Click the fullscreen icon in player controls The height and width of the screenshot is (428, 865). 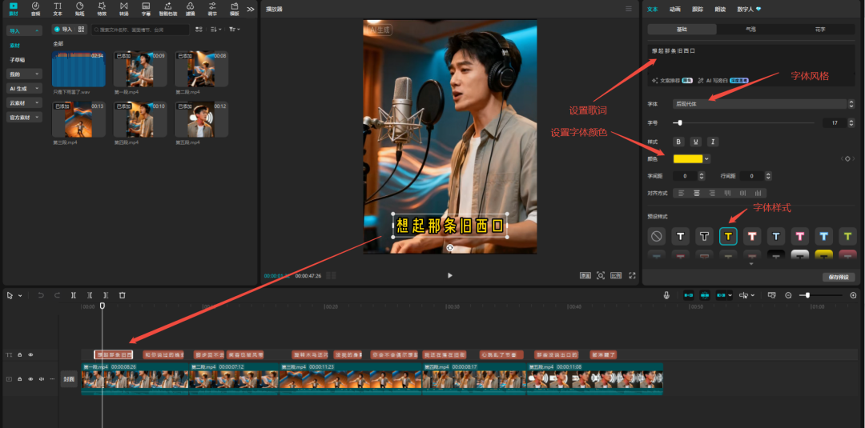(632, 275)
